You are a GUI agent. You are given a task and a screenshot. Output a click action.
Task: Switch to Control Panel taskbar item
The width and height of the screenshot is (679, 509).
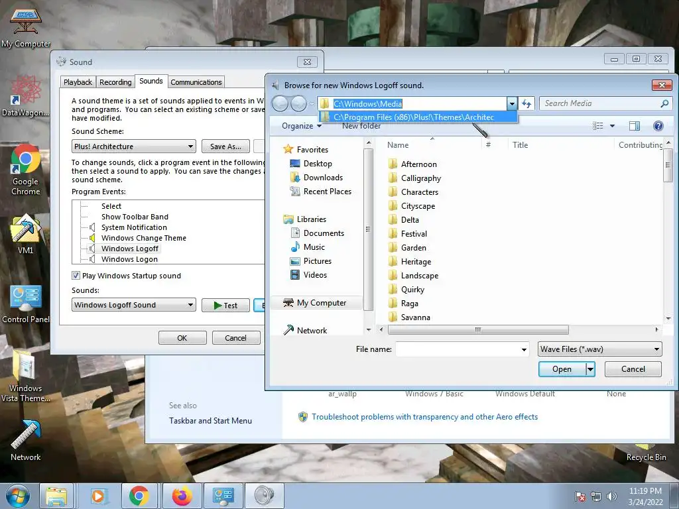click(223, 496)
